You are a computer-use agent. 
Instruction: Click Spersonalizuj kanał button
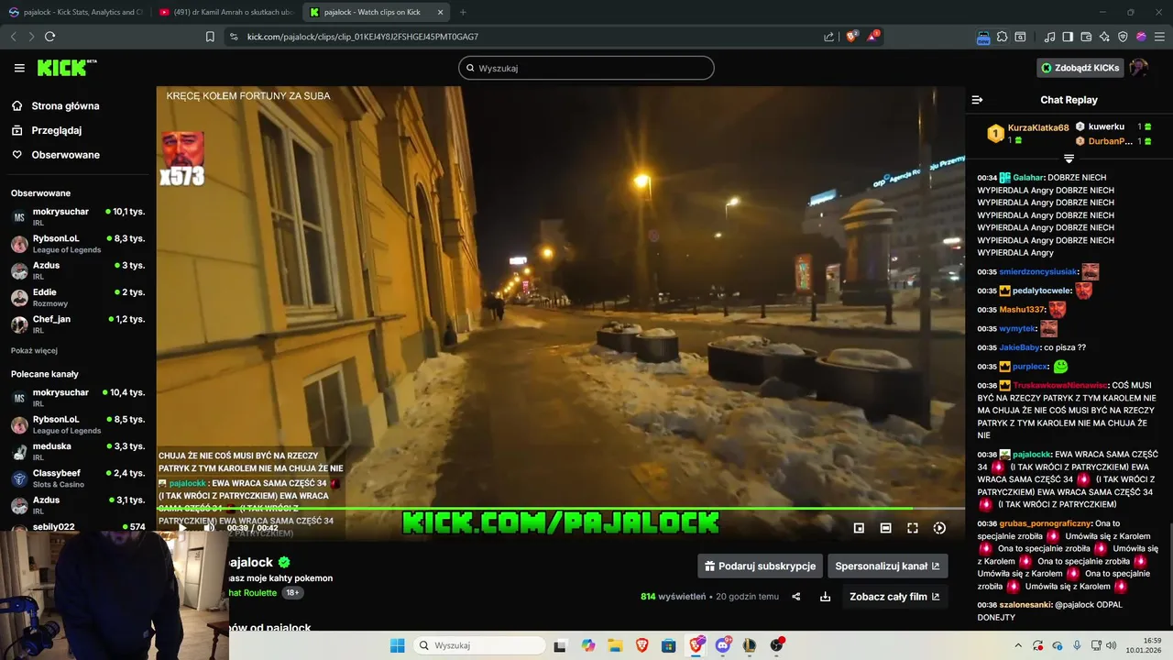887,566
